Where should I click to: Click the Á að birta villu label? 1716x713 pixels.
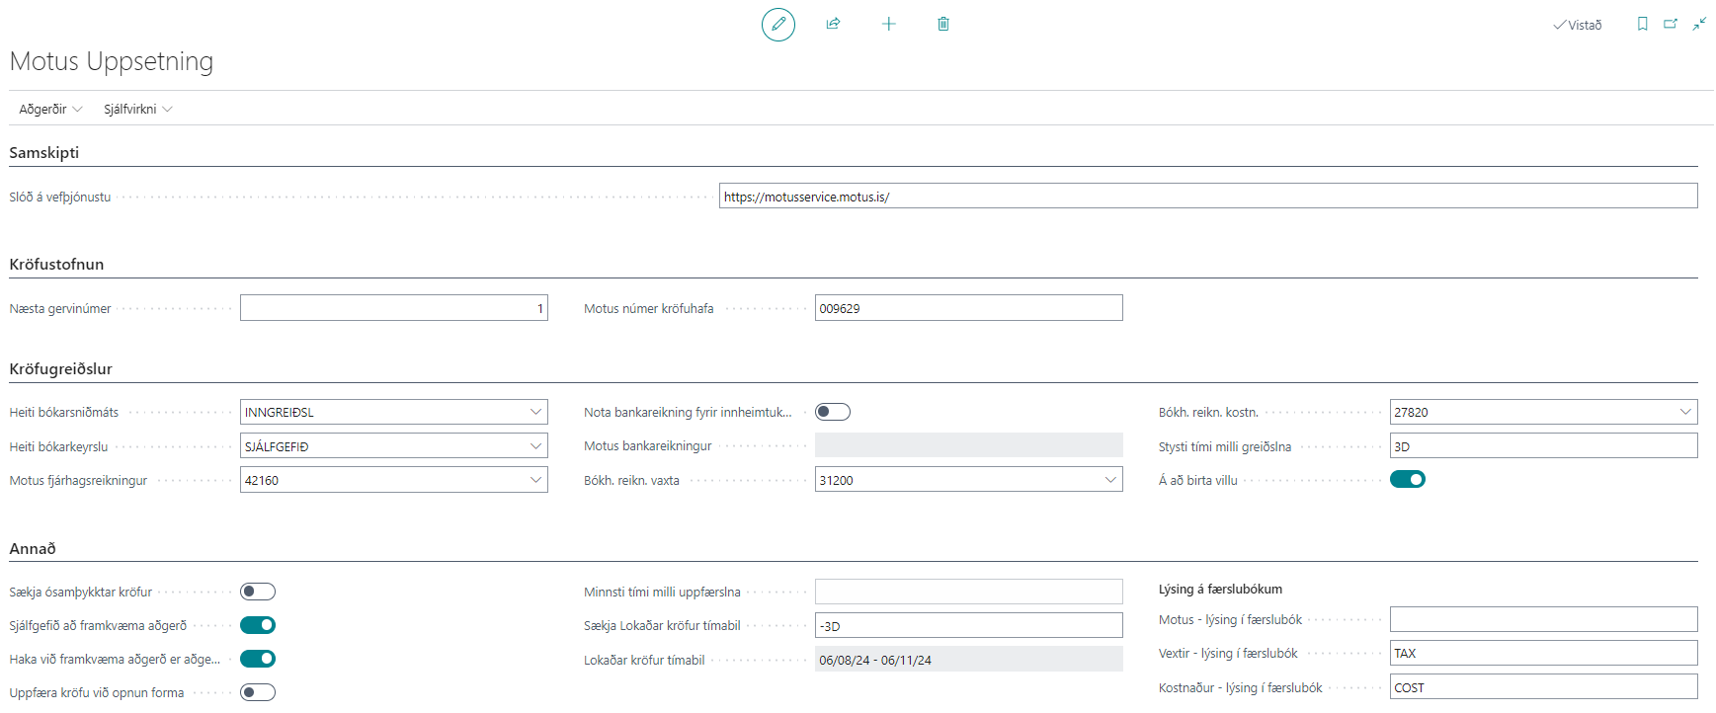click(x=1197, y=480)
